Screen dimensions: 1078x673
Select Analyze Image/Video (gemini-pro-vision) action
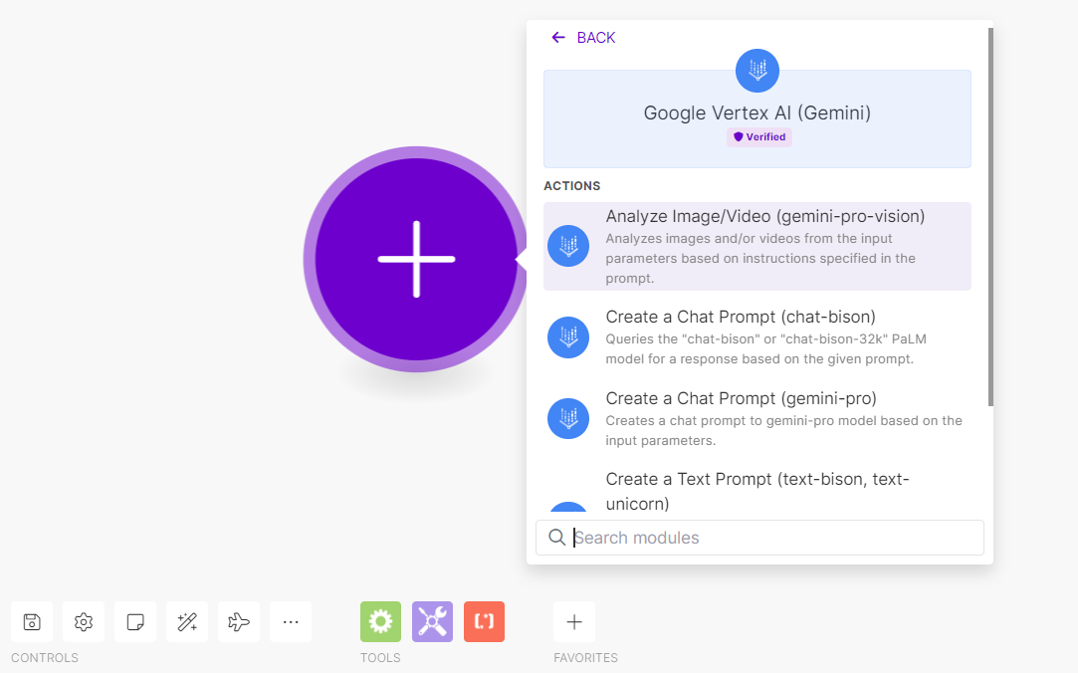[756, 246]
